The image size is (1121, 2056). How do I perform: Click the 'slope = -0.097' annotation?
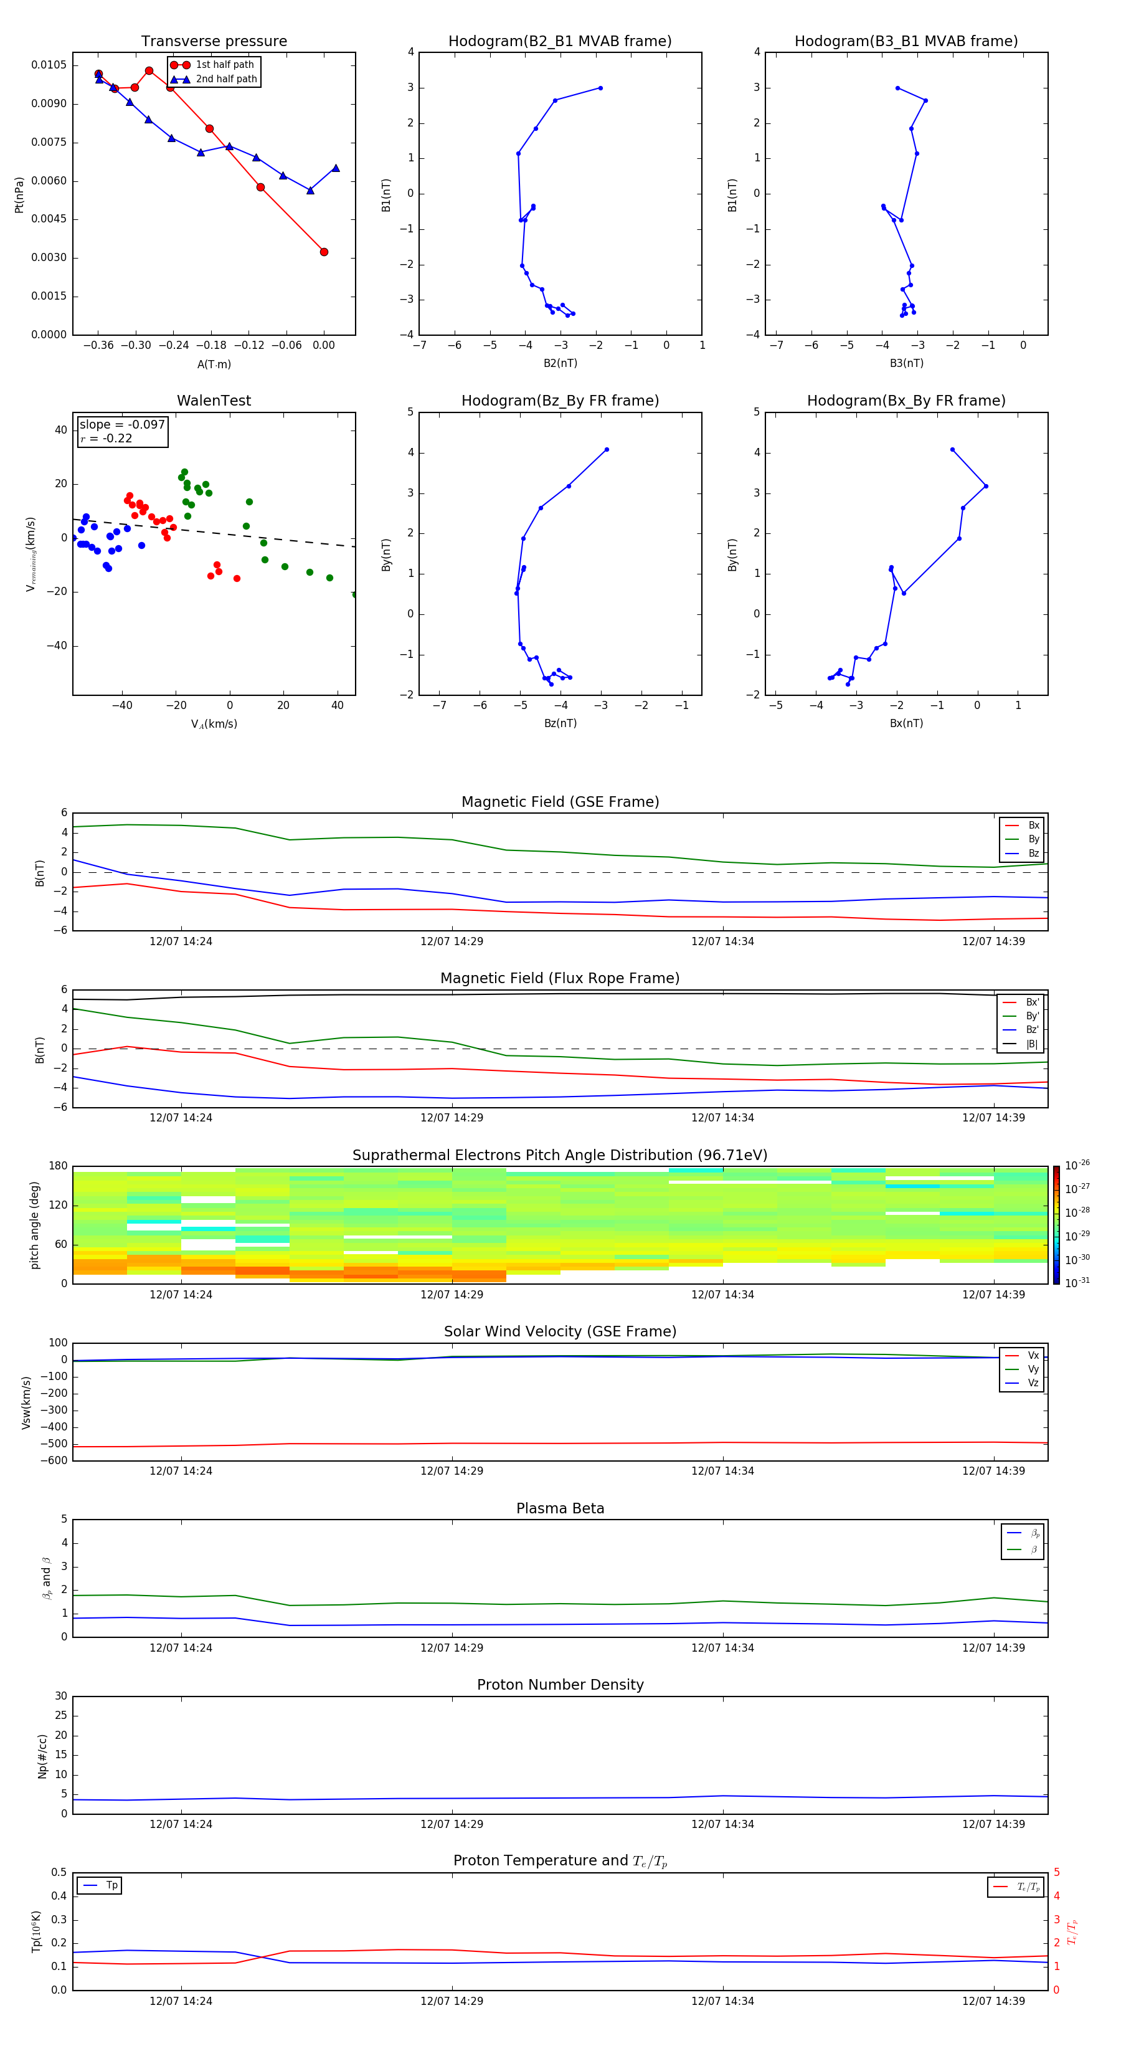click(x=122, y=425)
